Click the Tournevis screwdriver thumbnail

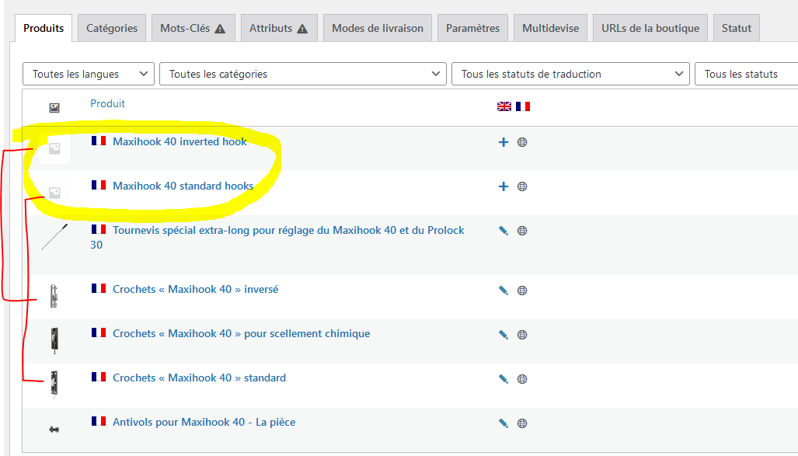[x=54, y=237]
